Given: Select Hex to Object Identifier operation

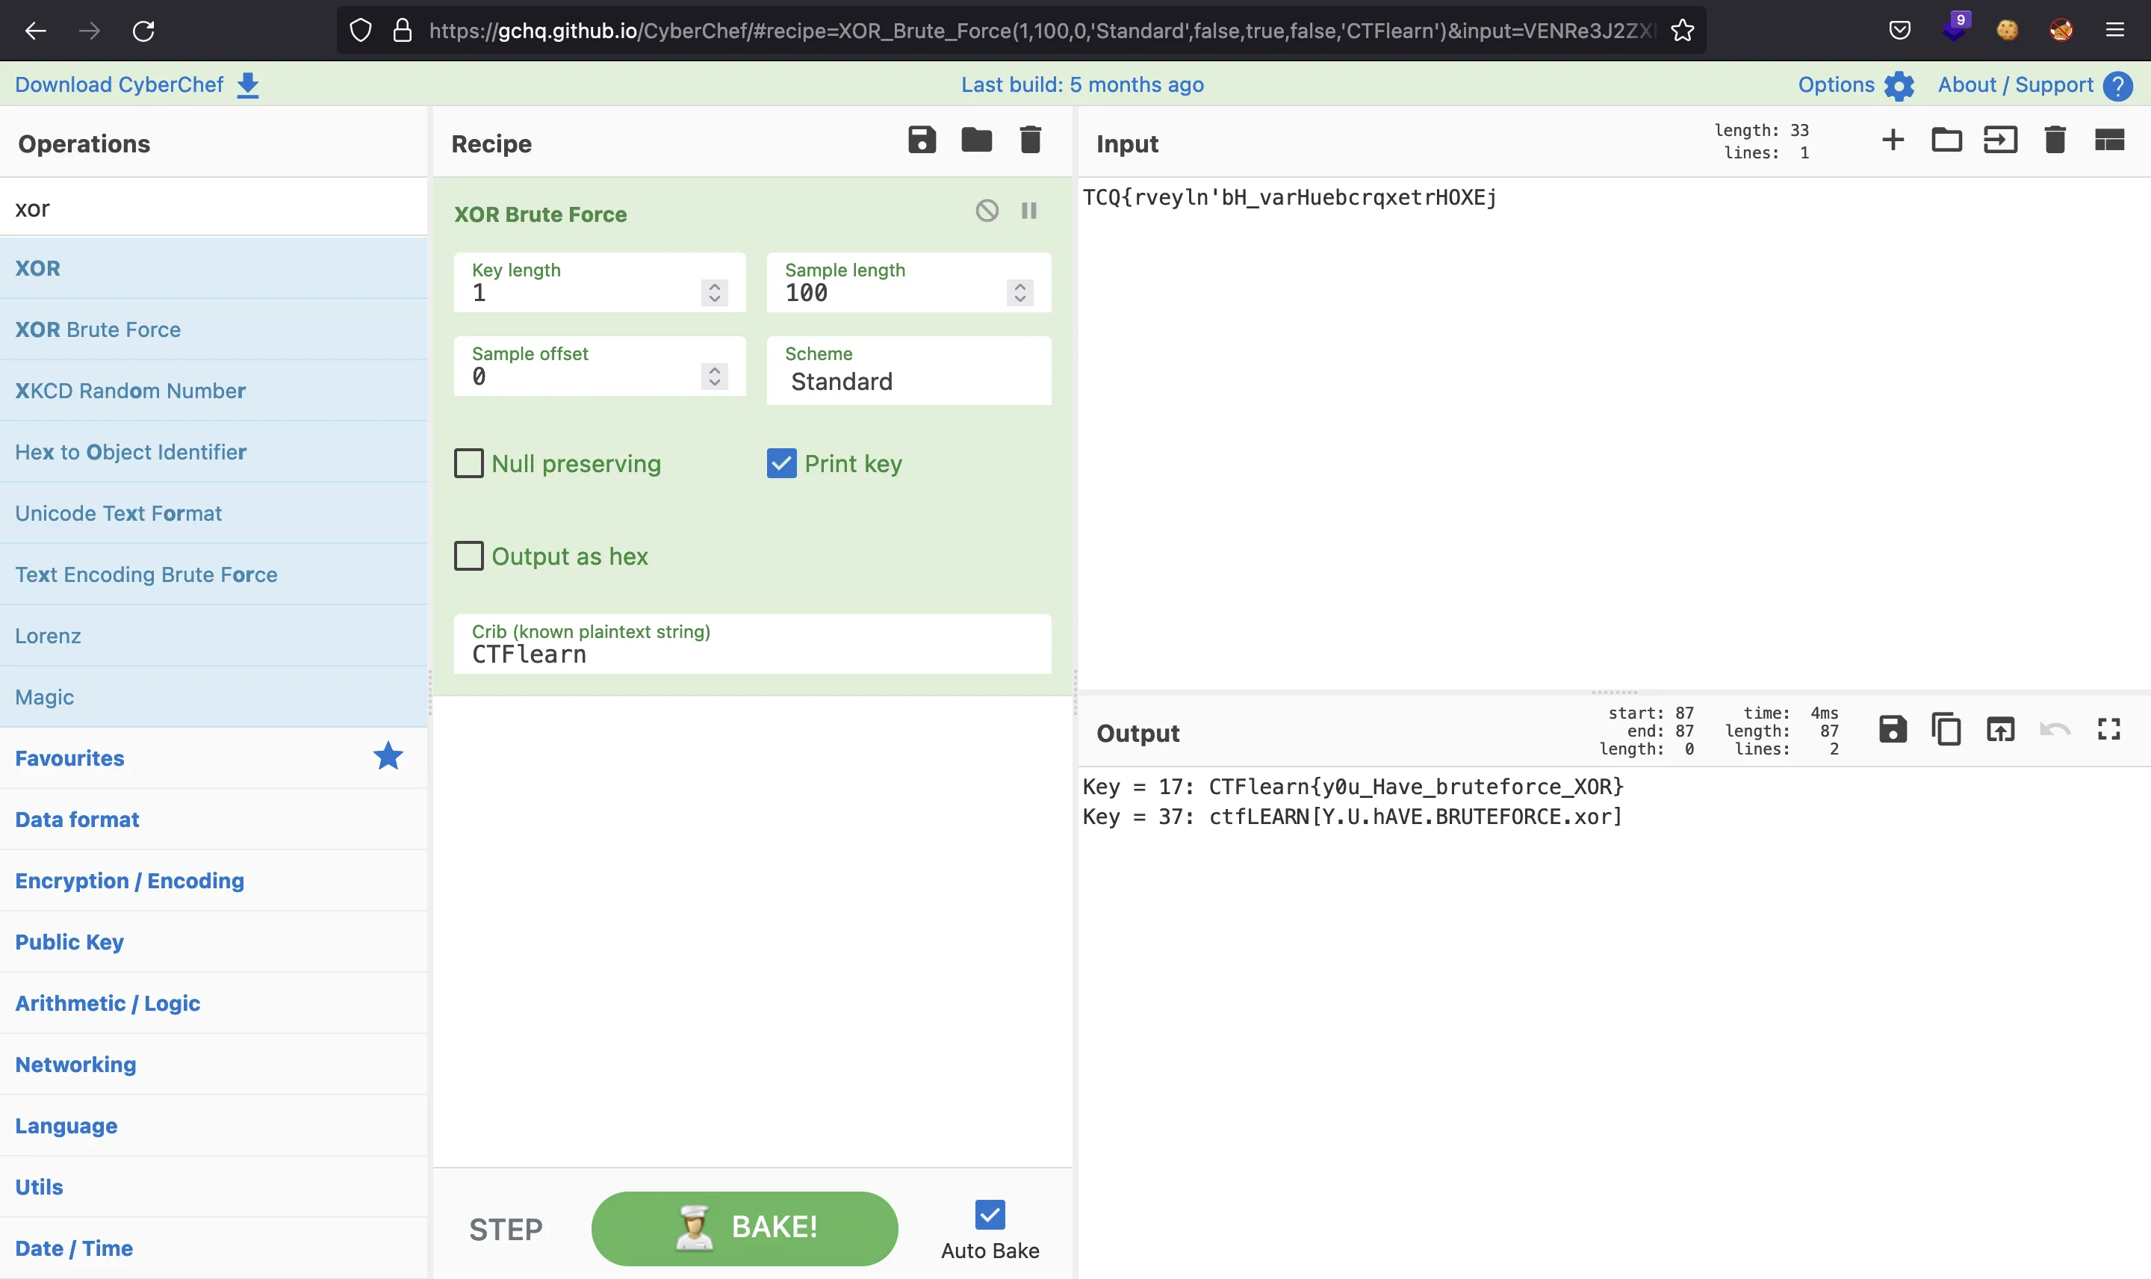Looking at the screenshot, I should pos(214,452).
